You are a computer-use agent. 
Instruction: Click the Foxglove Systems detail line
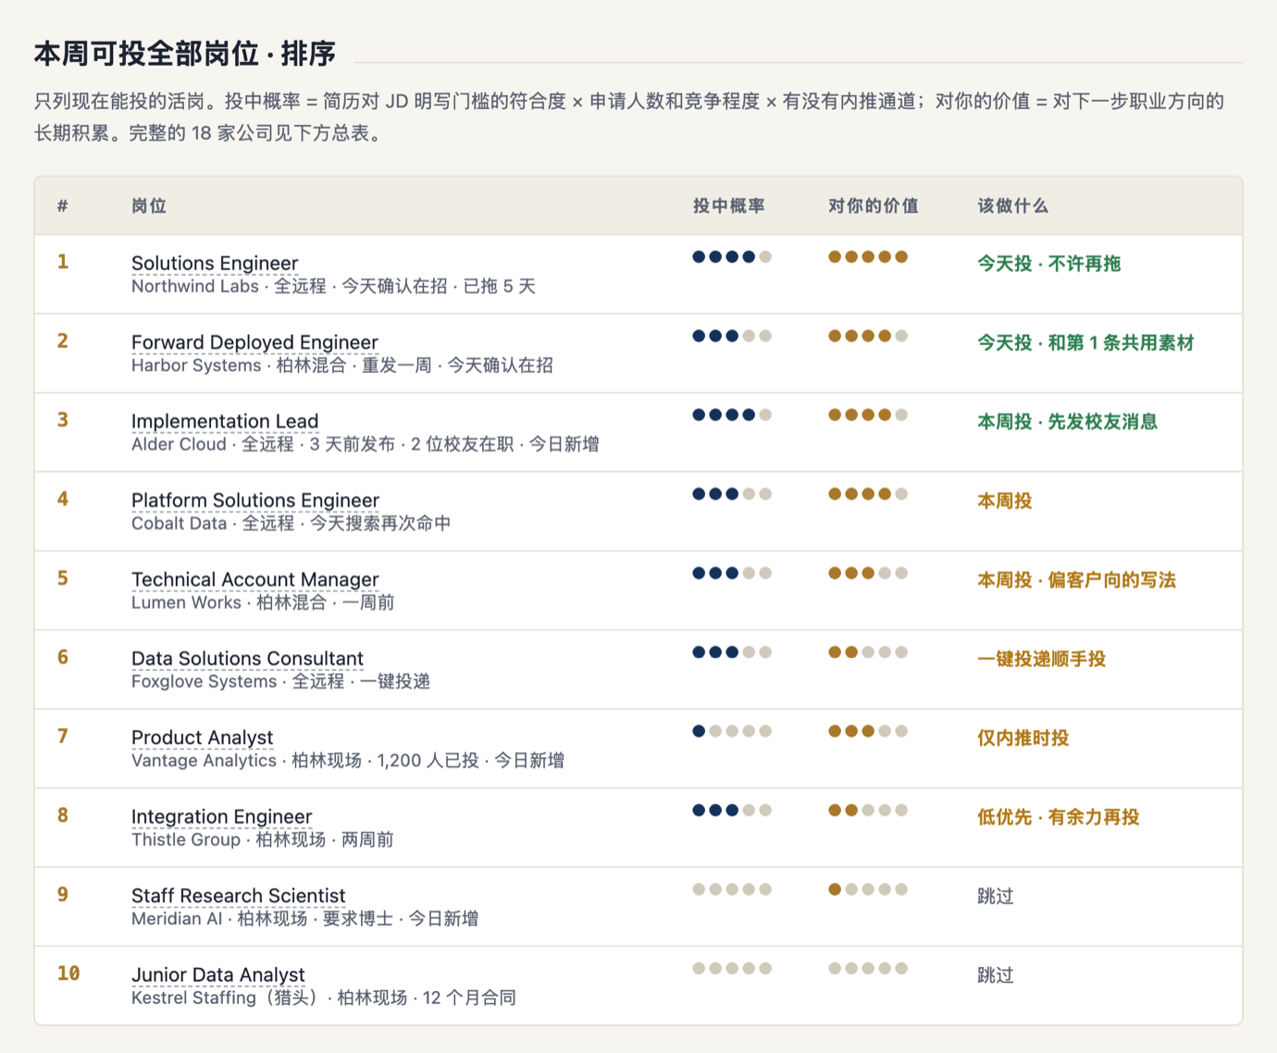tap(280, 681)
